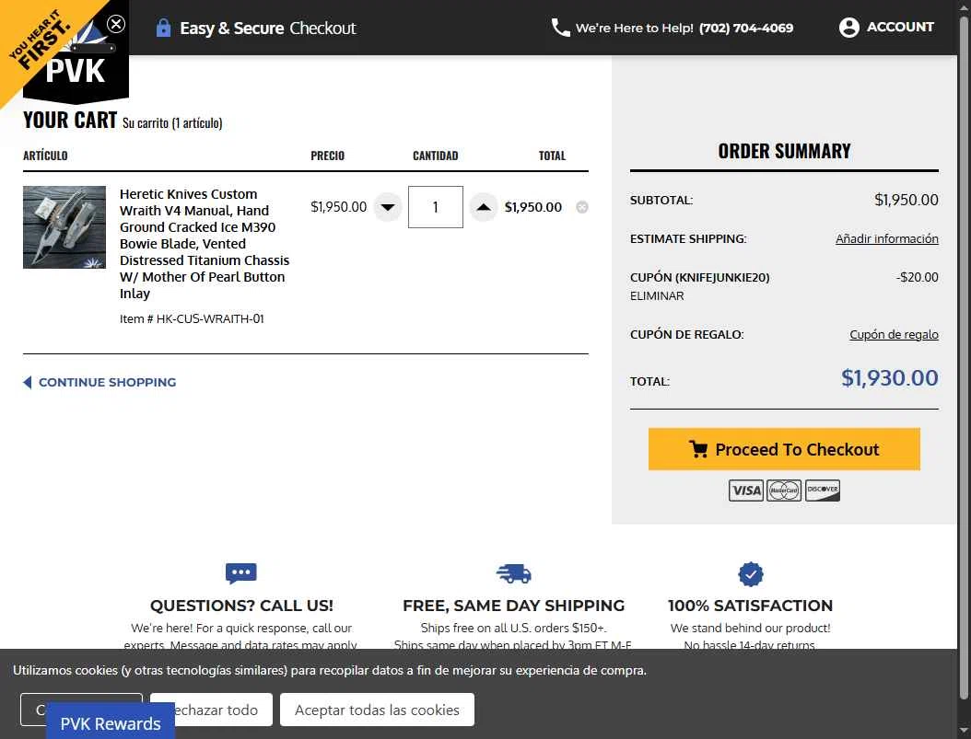
Task: Focus the quantity input field
Action: 436,207
